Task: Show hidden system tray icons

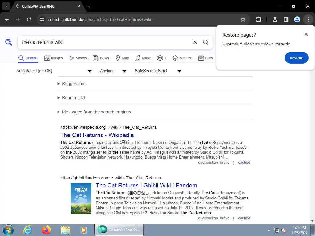Action: (269, 230)
